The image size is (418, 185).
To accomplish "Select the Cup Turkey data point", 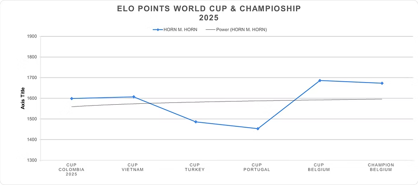I will 196,122.
